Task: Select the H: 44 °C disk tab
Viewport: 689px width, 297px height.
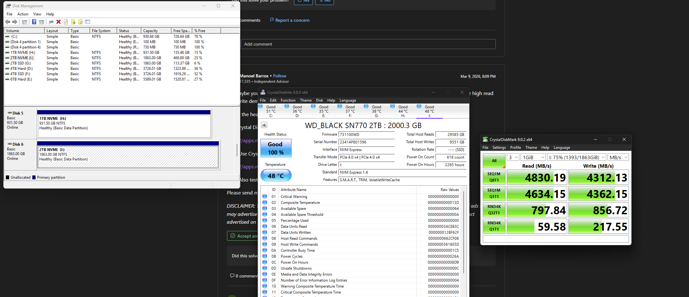Action: pos(403,111)
